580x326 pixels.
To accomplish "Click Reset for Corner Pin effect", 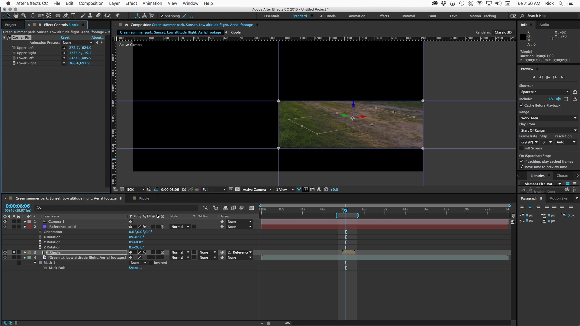I will point(65,37).
